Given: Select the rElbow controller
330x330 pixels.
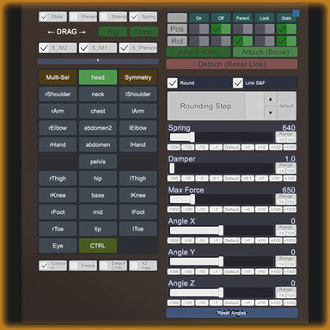Looking at the screenshot, I should click(x=58, y=128).
